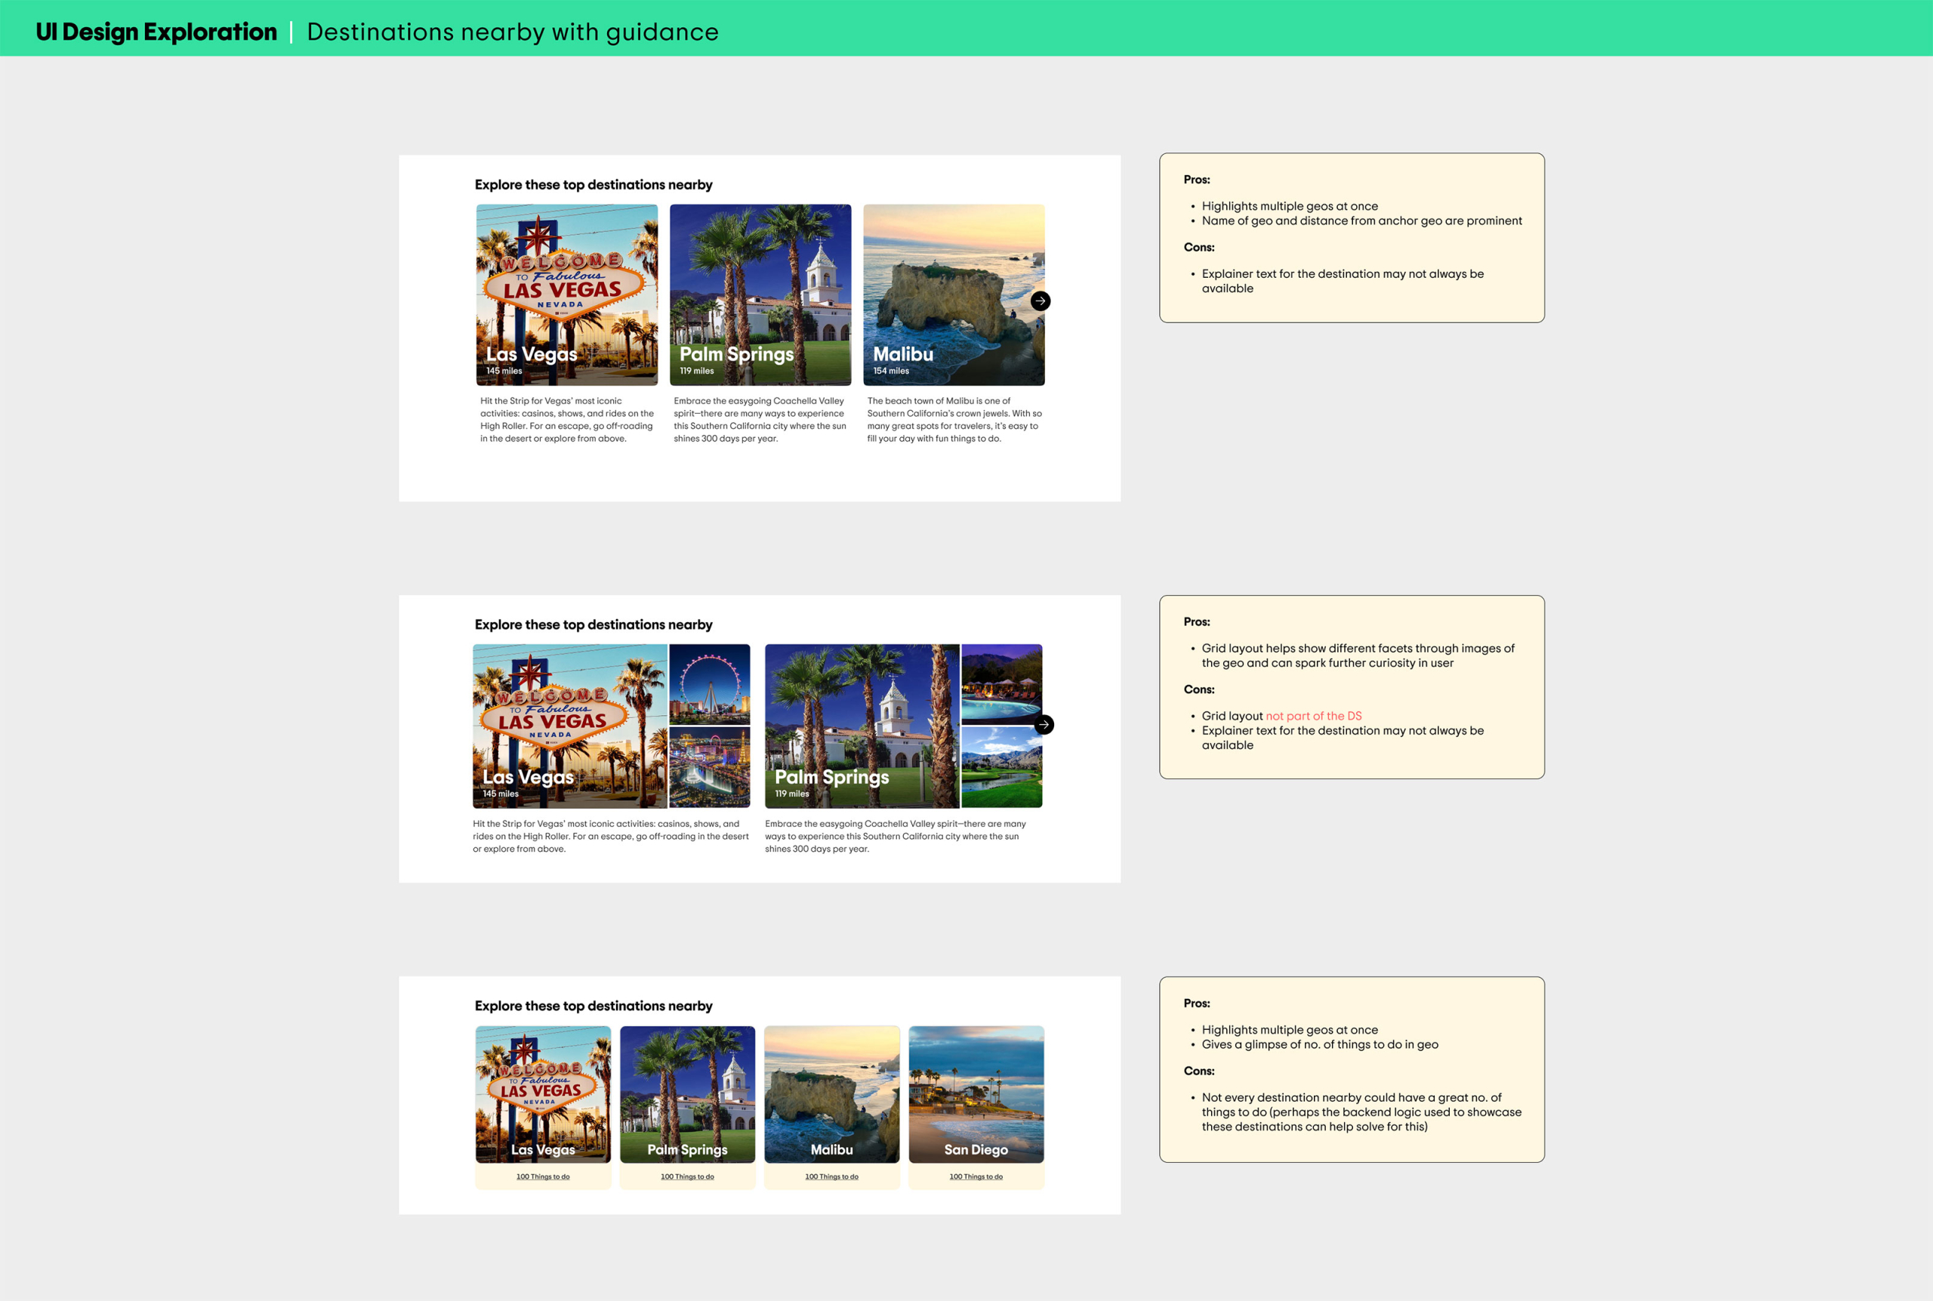Open Palm Springs card in three-card top carousel
The image size is (1933, 1301).
[760, 294]
